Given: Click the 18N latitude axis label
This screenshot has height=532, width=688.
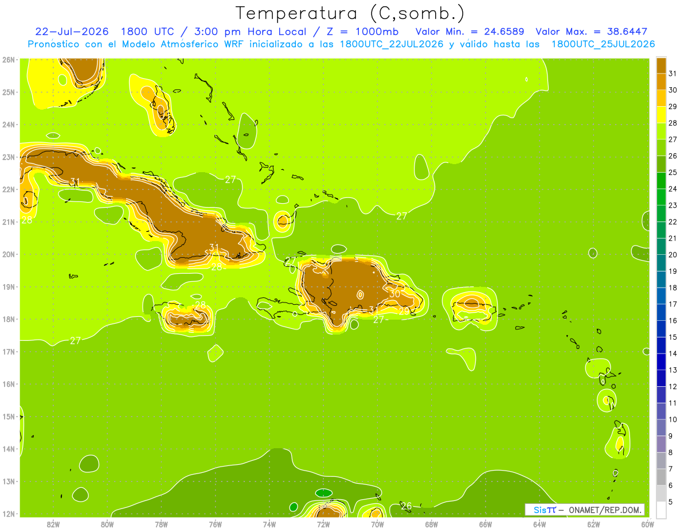Looking at the screenshot, I should point(8,319).
